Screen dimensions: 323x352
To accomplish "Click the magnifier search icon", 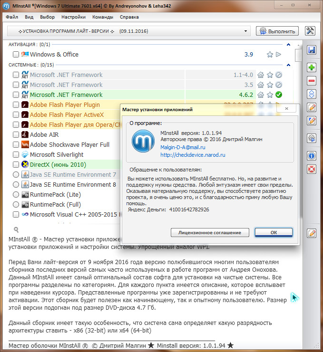I will pyautogui.click(x=16, y=229).
